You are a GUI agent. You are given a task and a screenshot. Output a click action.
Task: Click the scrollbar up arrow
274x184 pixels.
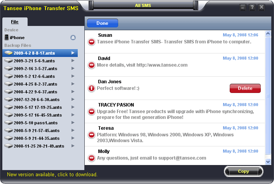pos(268,33)
